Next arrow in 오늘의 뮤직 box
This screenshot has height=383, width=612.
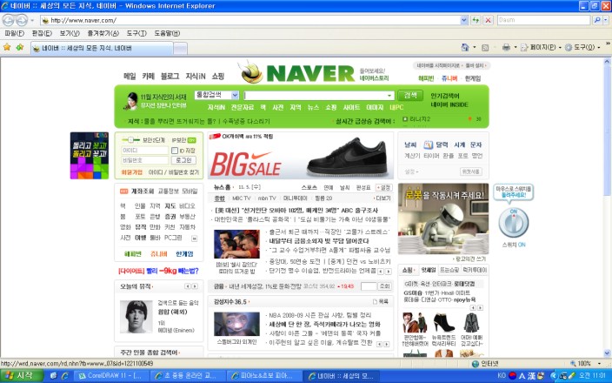pyautogui.click(x=195, y=286)
